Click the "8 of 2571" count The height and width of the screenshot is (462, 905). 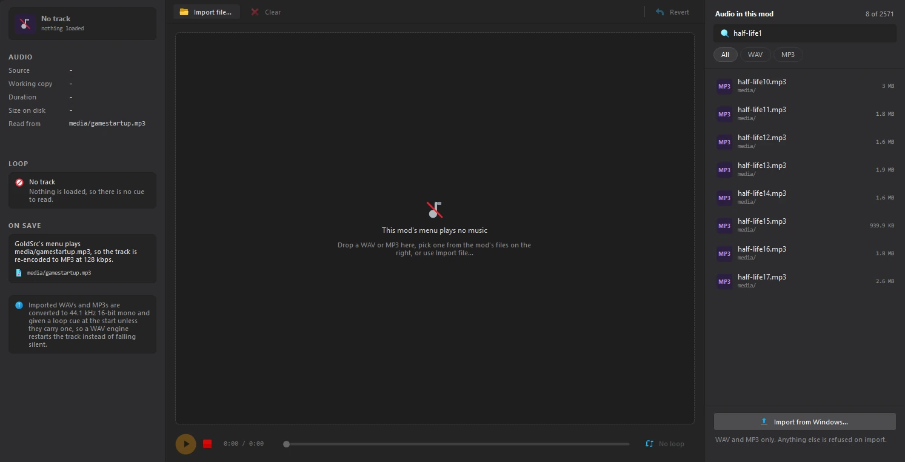(880, 14)
